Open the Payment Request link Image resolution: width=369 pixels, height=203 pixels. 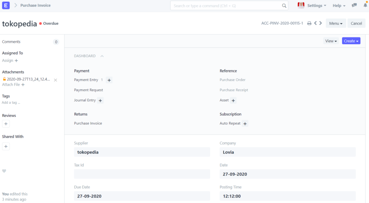[89, 90]
